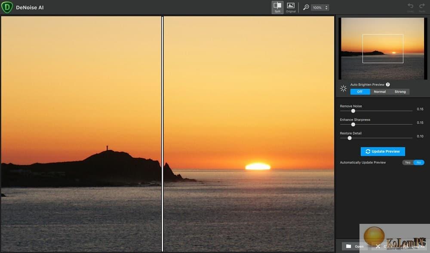Click the Automatically Update Preview label
This screenshot has height=253, width=430.
pyautogui.click(x=363, y=163)
